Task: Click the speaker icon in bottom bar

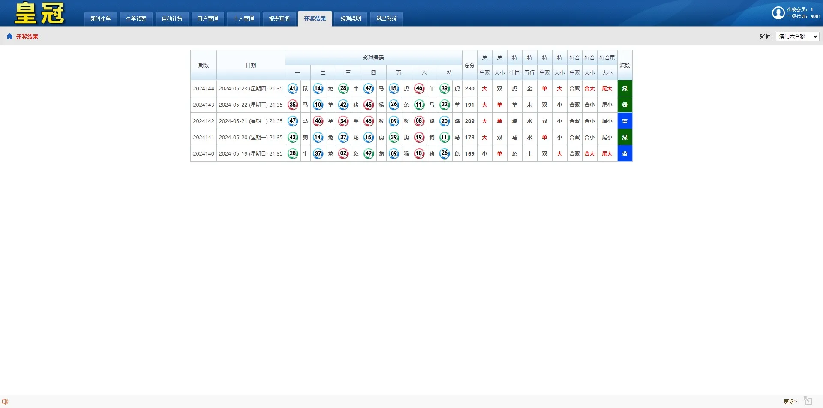Action: click(x=5, y=402)
